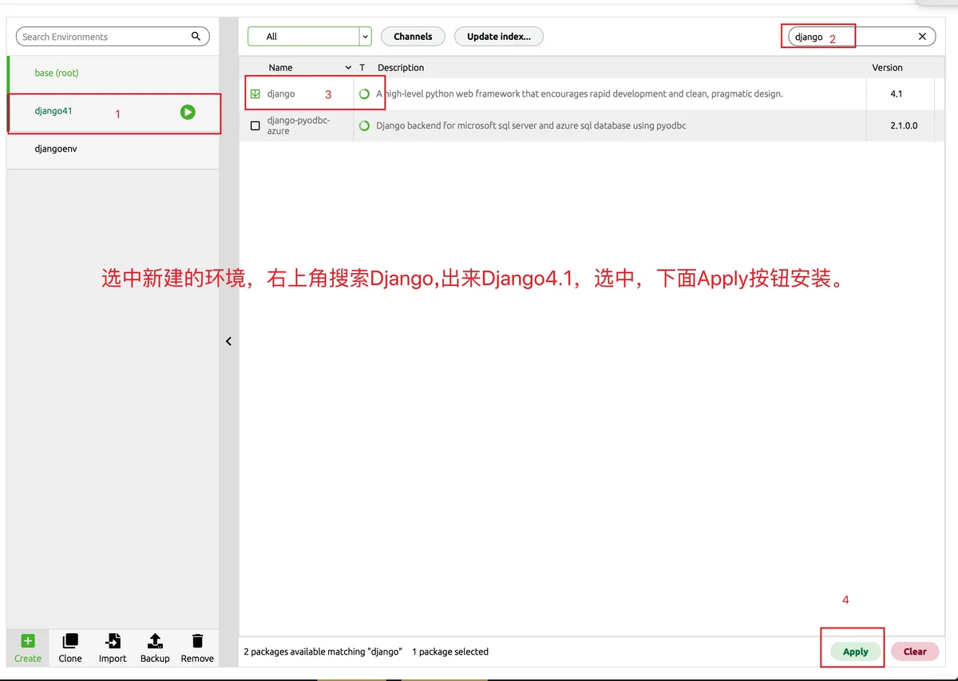Click the Clone environment icon

point(70,641)
